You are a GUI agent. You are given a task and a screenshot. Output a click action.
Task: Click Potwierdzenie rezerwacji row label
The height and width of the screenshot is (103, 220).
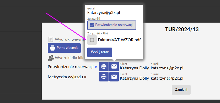pos(71,67)
